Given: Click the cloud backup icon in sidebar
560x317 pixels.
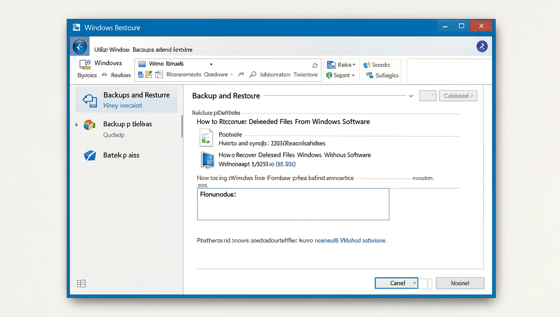Looking at the screenshot, I should [90, 100].
